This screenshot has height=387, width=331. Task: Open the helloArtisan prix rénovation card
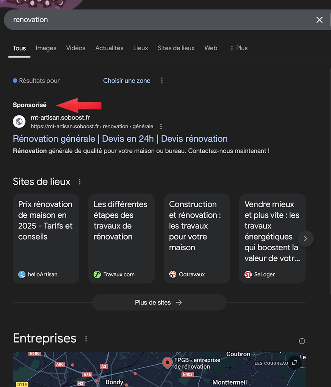tap(46, 238)
